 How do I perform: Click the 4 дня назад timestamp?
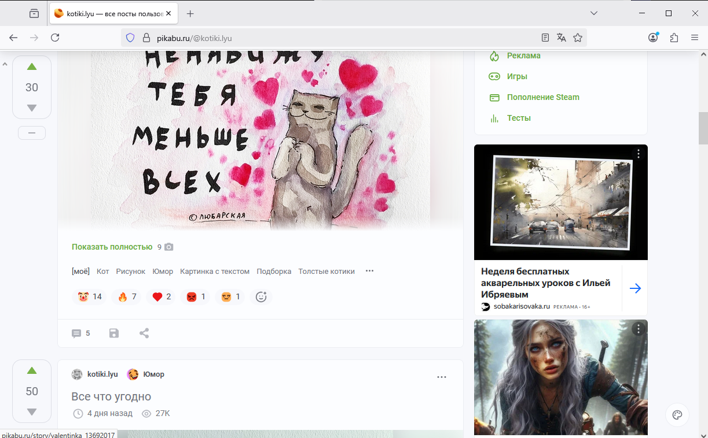click(x=110, y=414)
